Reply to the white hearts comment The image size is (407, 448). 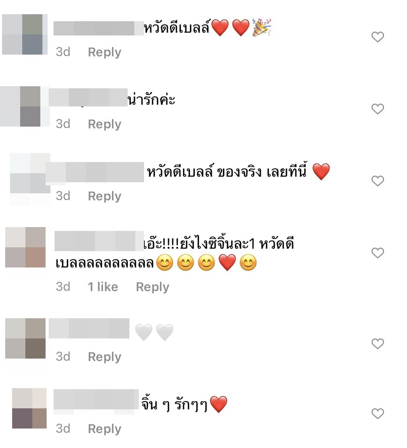pos(105,357)
